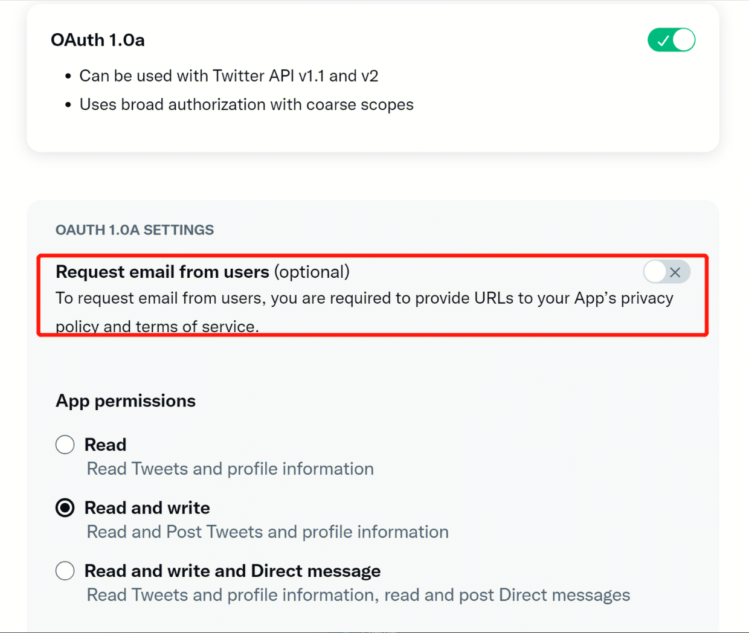Screen dimensions: 749x633
Task: Select the Read permission
Action: (x=65, y=444)
